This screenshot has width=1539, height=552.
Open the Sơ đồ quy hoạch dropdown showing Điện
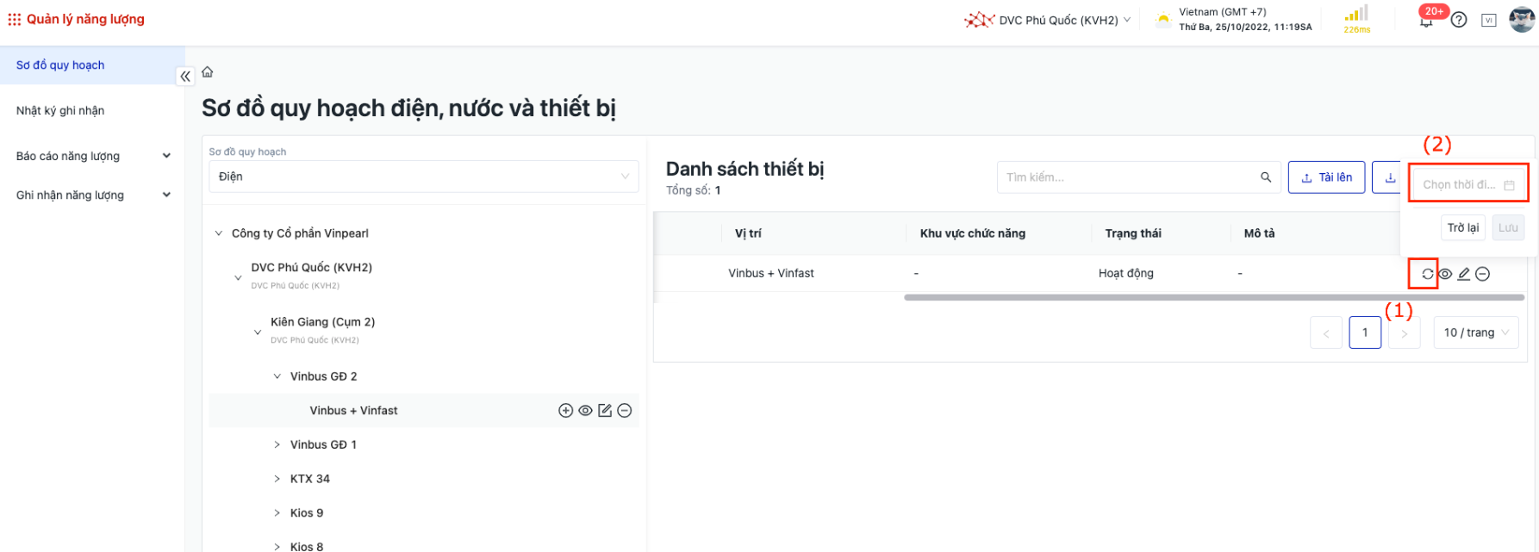424,177
